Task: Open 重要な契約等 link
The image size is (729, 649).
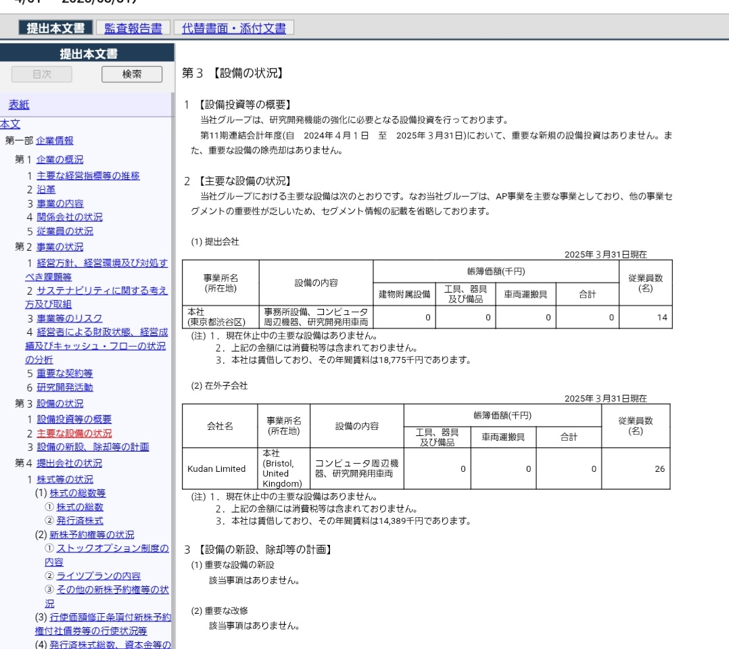Action: pos(65,373)
